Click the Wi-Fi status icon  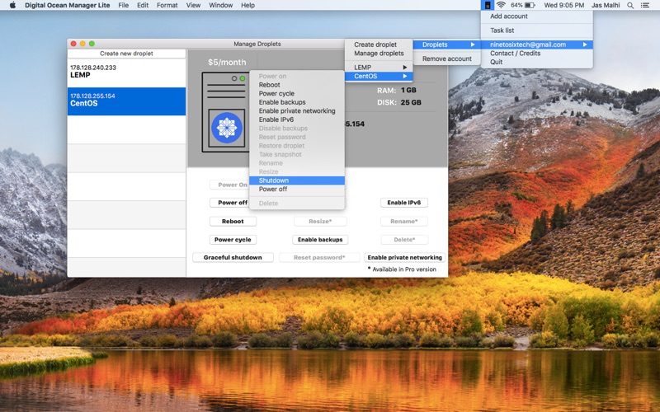pos(501,5)
